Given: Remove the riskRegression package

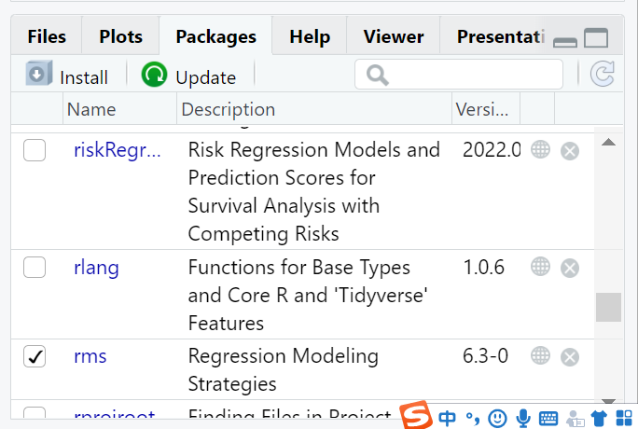Looking at the screenshot, I should pos(570,150).
